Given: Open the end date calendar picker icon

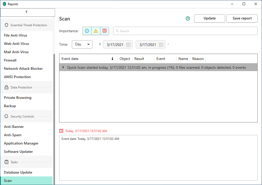Looking at the screenshot, I should click(x=161, y=45).
